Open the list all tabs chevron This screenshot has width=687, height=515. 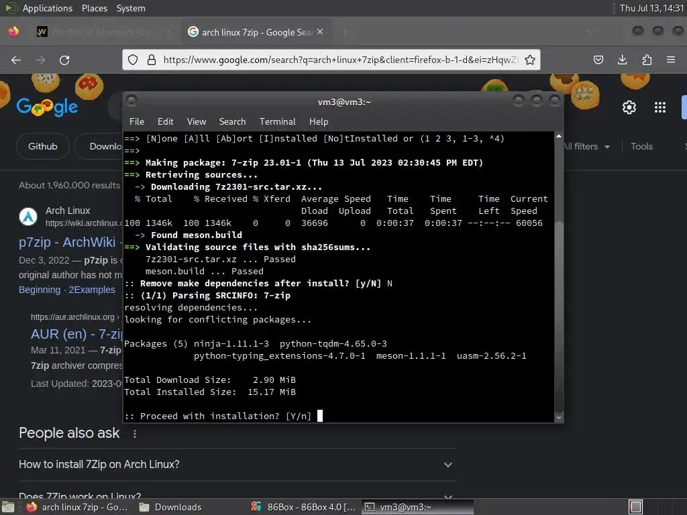[590, 32]
